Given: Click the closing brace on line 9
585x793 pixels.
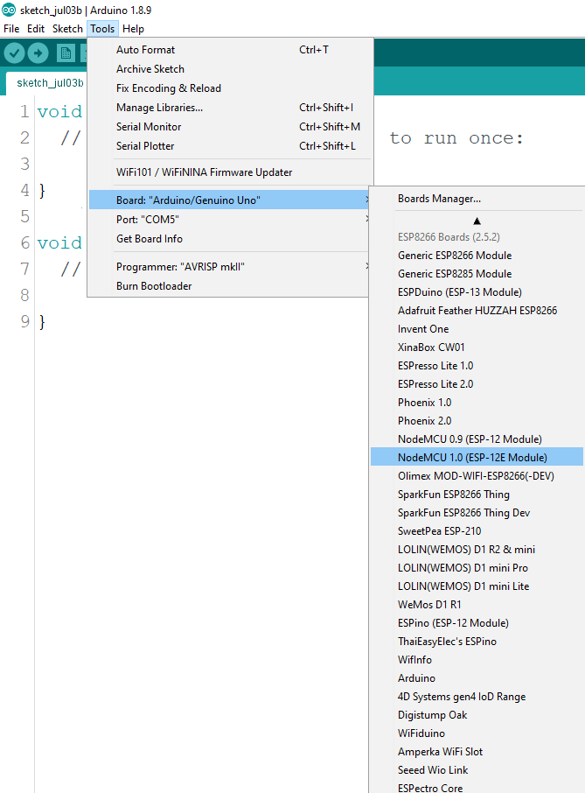Looking at the screenshot, I should (x=43, y=321).
